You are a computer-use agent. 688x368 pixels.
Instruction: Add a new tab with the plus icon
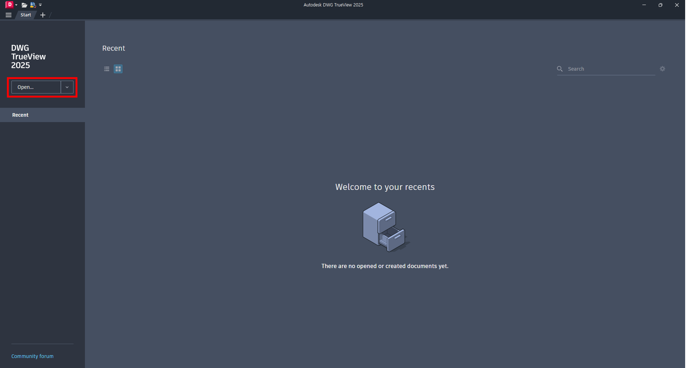point(43,15)
